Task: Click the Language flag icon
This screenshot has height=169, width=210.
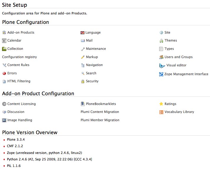Action: point(83,33)
